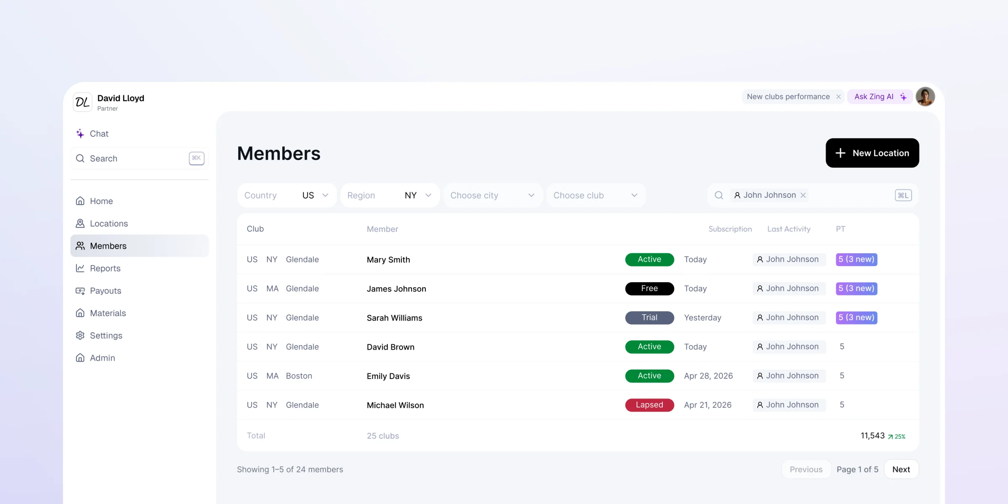Click the Admin icon in sidebar
The image size is (1008, 504).
tap(80, 357)
